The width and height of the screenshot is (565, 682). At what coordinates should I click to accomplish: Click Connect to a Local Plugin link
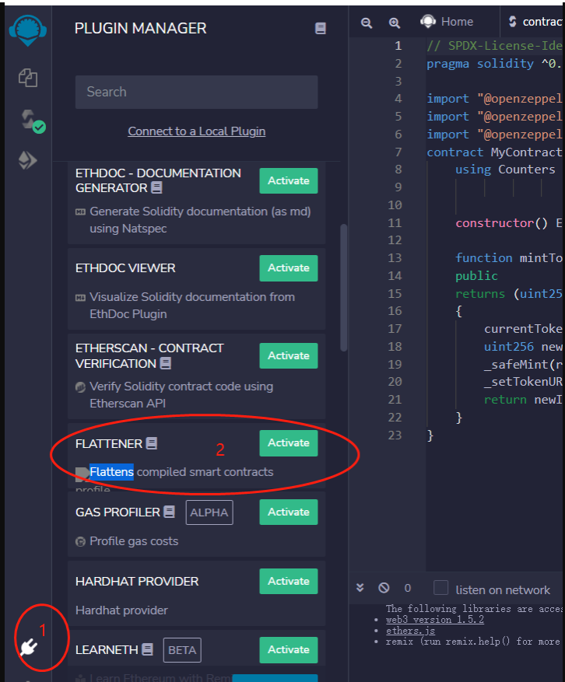pos(196,131)
